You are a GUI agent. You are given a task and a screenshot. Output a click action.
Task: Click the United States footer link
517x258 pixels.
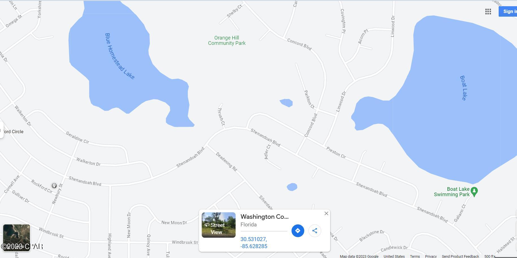coord(394,256)
